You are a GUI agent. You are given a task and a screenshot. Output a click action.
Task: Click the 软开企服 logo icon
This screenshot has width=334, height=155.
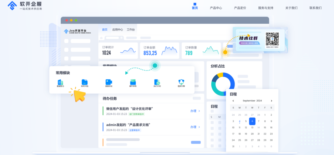coord(12,6)
